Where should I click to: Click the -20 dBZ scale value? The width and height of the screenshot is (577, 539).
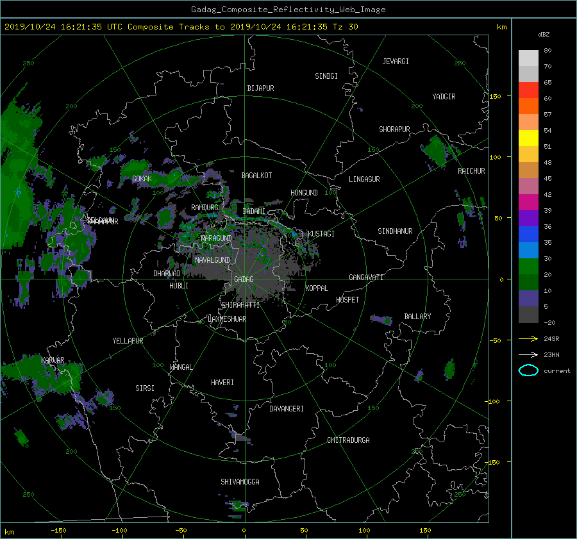point(549,322)
